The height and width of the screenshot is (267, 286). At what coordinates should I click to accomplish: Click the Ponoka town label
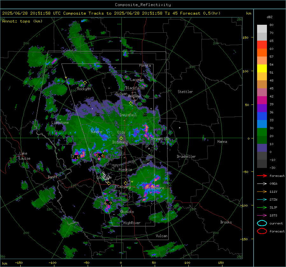[x=145, y=65]
